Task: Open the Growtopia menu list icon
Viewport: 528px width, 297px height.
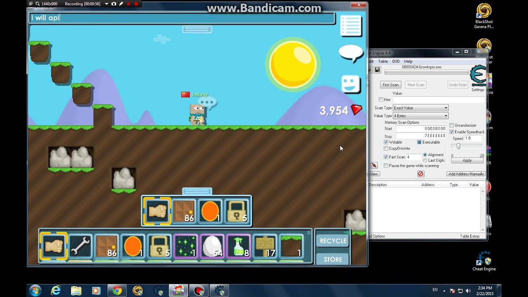Action: pos(351,26)
